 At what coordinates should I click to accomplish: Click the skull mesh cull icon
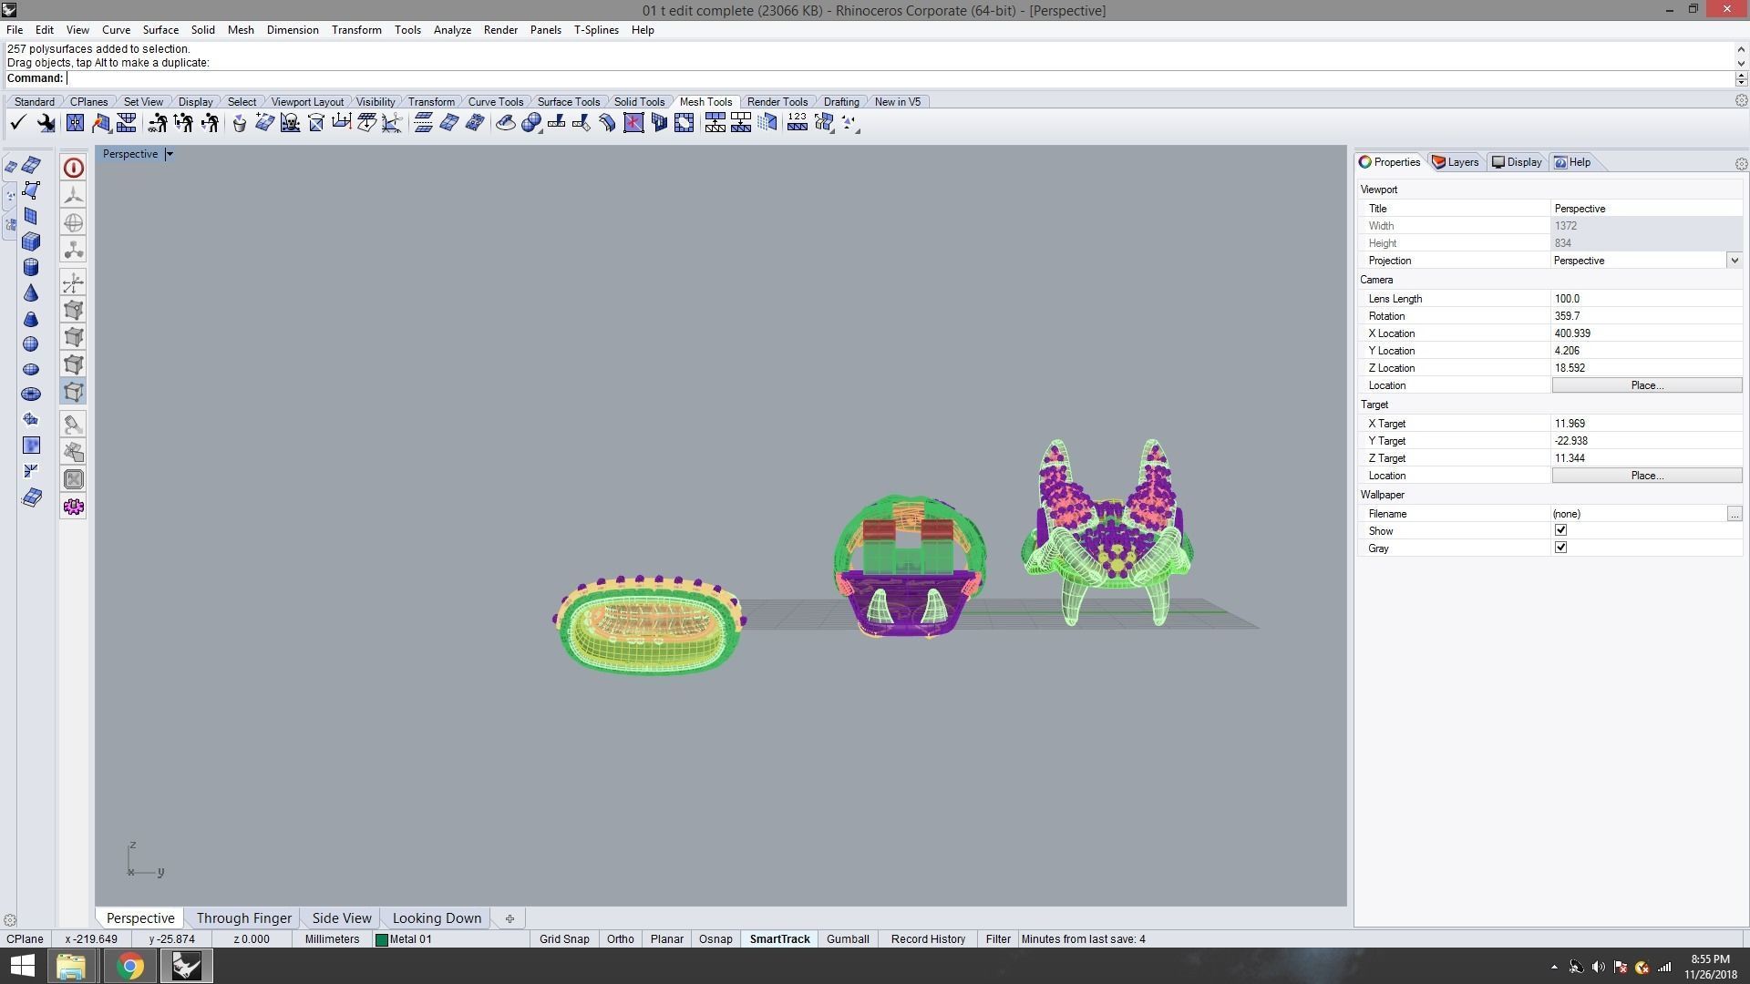tap(290, 123)
